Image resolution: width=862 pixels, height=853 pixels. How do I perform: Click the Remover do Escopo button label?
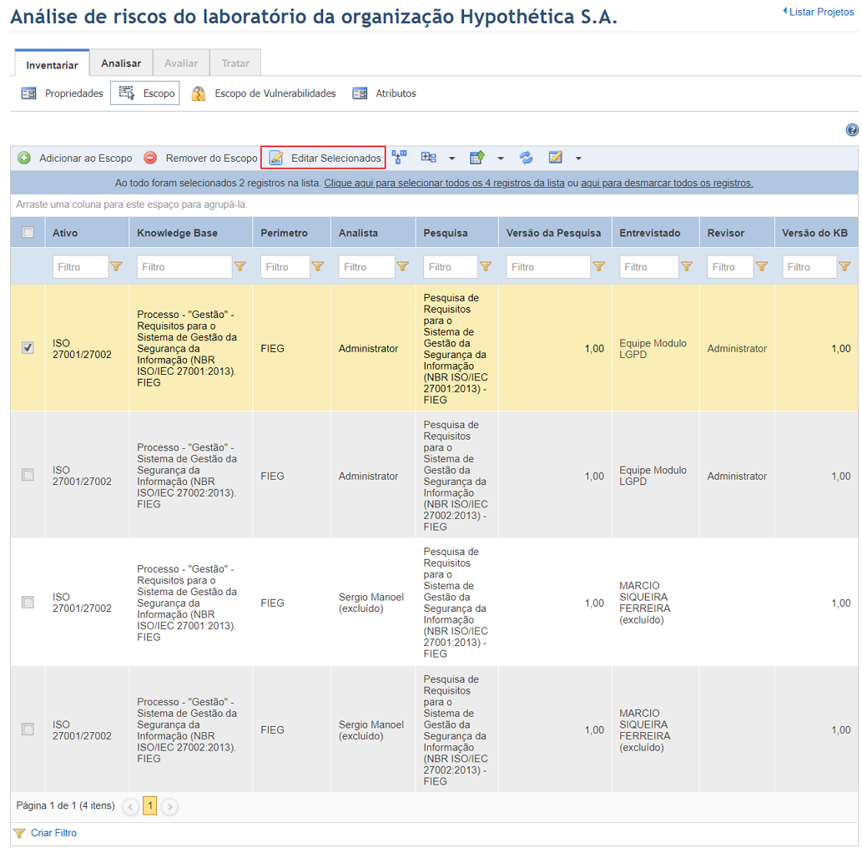coord(212,159)
